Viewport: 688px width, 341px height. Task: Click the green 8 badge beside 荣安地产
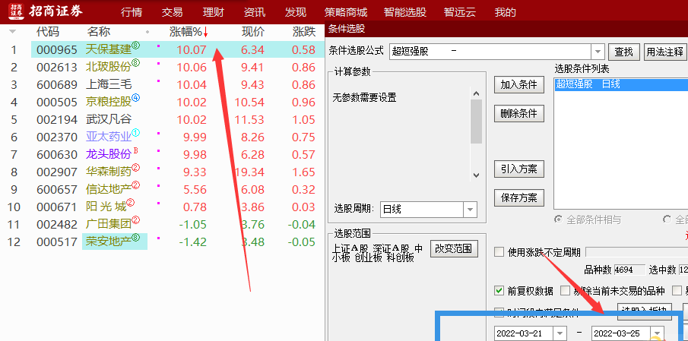[x=136, y=238]
